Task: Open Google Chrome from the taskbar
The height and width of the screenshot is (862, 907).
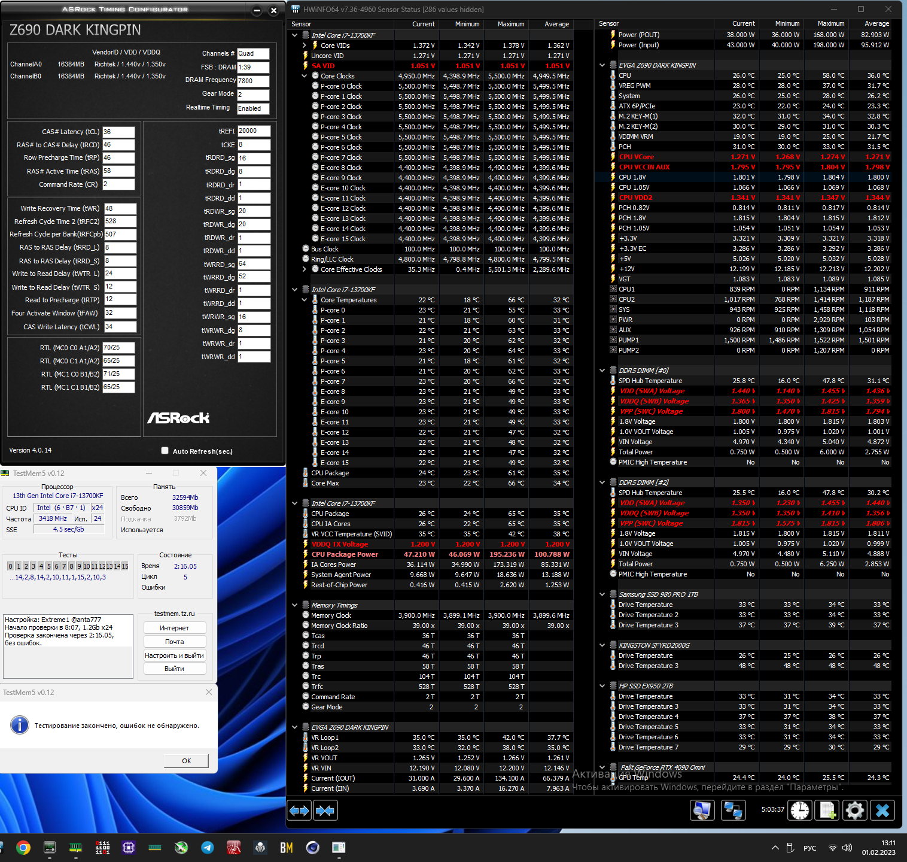Action: point(23,847)
